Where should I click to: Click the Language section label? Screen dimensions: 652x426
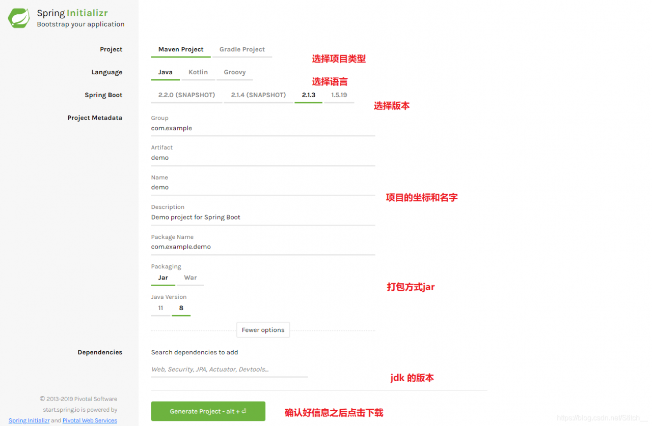107,72
